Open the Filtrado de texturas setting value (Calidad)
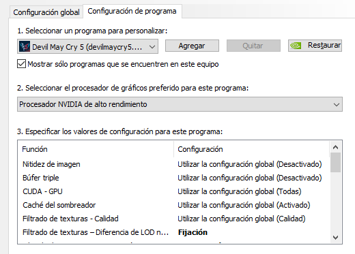 [242, 219]
